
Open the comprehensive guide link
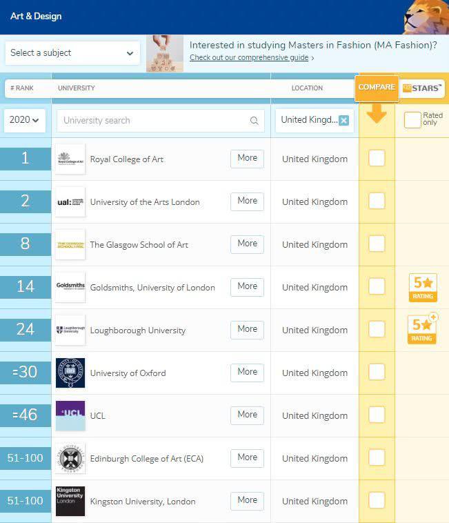tap(249, 58)
